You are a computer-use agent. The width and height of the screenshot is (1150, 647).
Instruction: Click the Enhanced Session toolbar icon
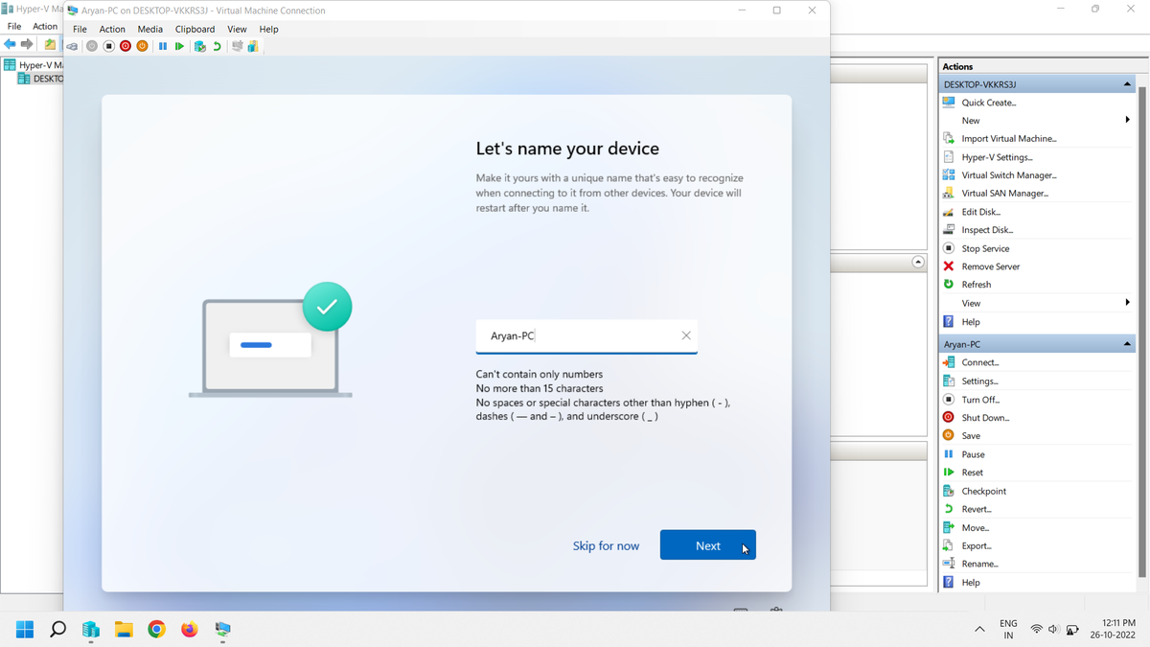pyautogui.click(x=237, y=46)
